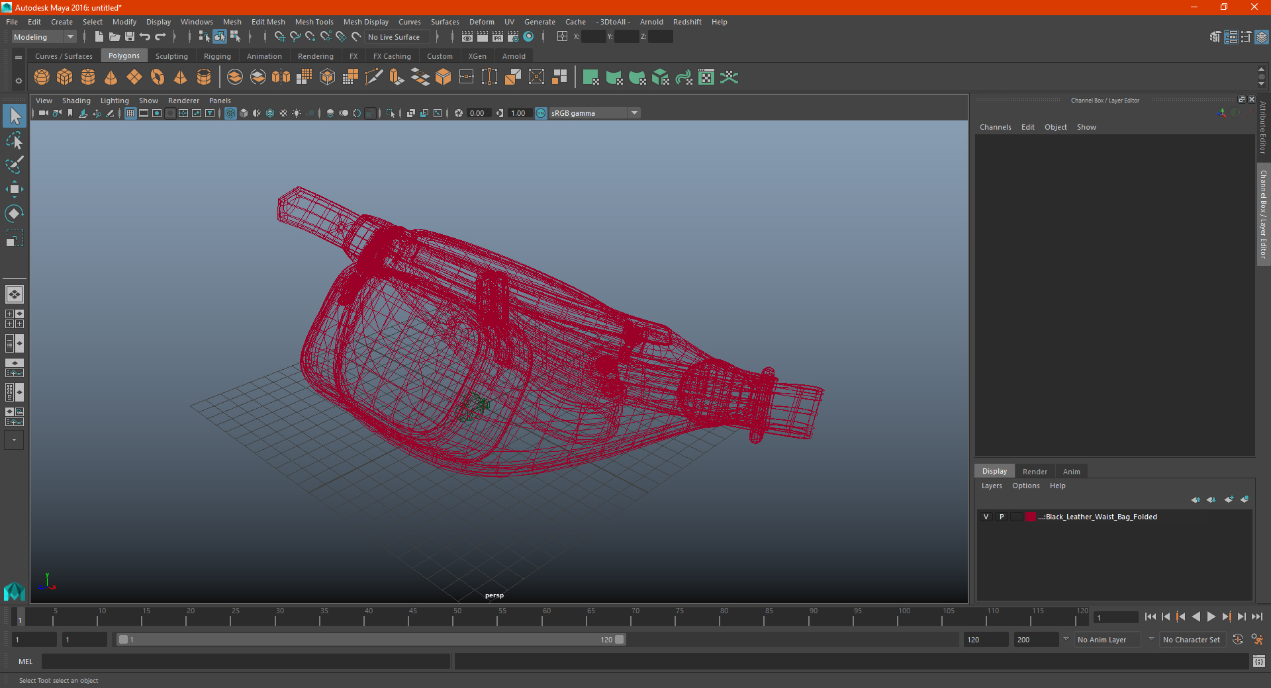Activate the Lasso select tool
1271x688 pixels.
click(x=15, y=140)
